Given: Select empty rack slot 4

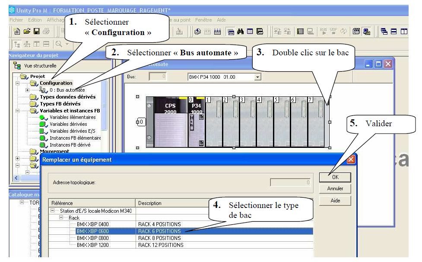Looking at the screenshot, I should [x=265, y=122].
